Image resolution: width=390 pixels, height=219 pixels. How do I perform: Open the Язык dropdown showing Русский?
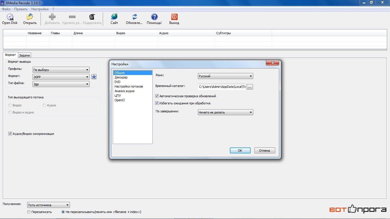(x=226, y=76)
